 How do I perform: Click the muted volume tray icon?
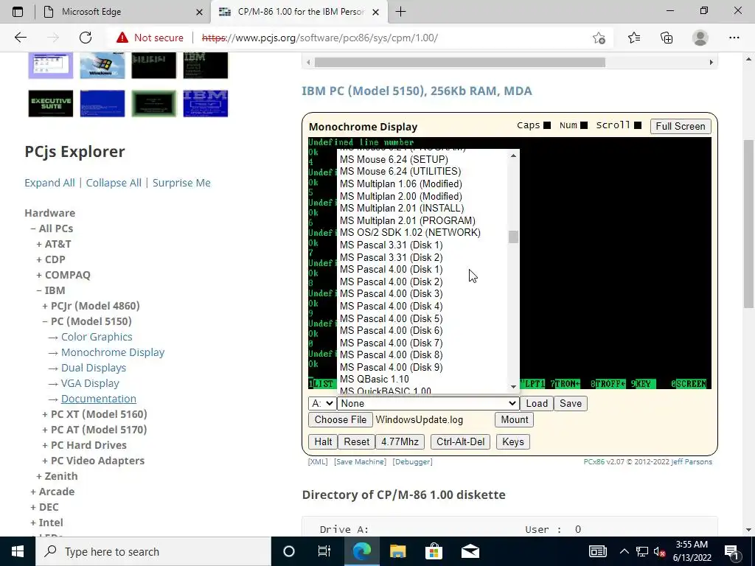[x=660, y=551]
